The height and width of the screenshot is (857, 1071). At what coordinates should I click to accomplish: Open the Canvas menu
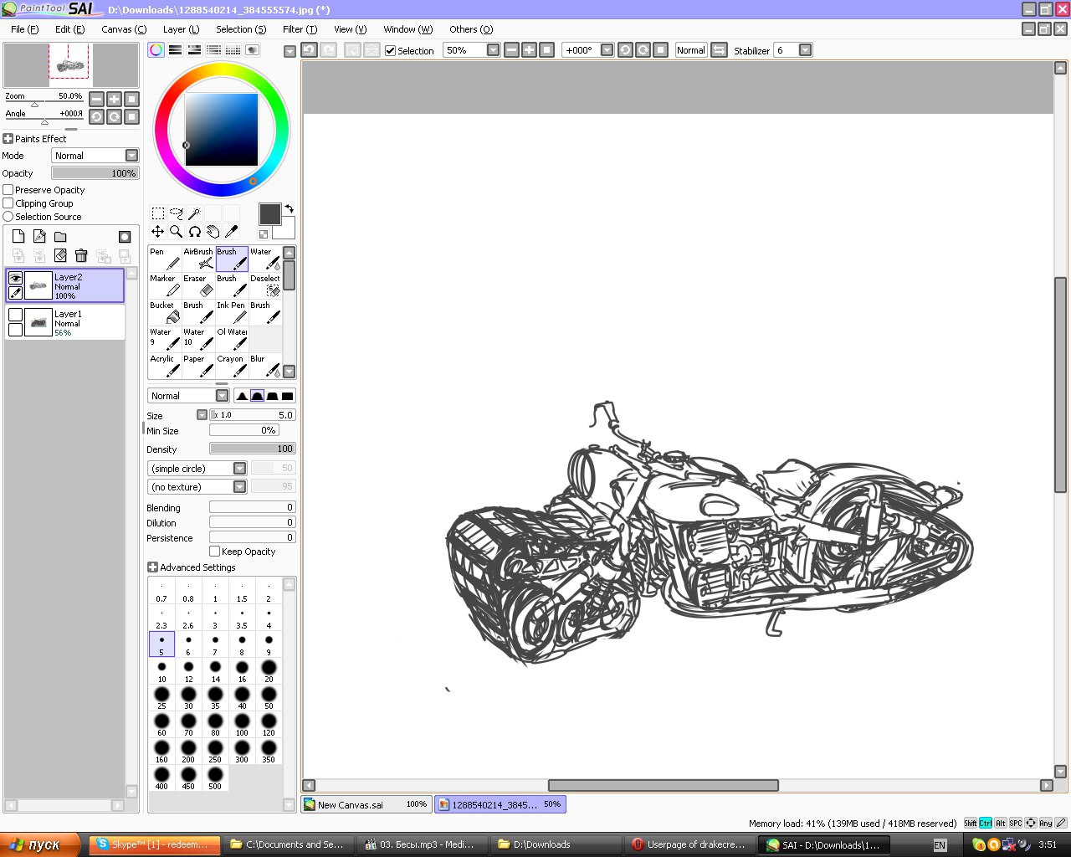pos(124,29)
